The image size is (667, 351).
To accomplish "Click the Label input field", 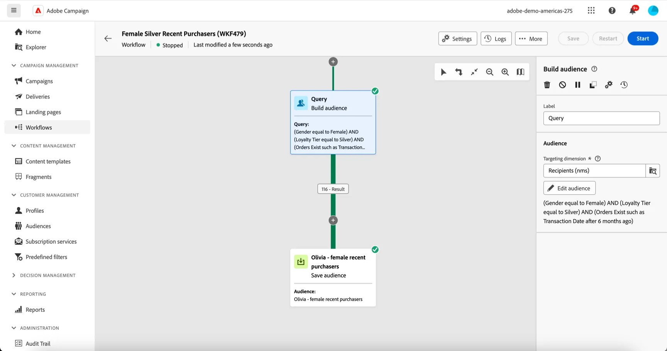I will pyautogui.click(x=601, y=118).
